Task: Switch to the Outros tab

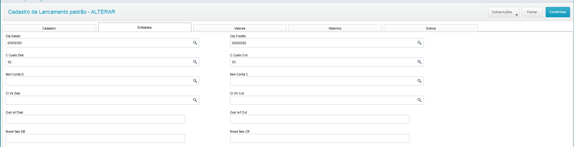Action: [431, 28]
